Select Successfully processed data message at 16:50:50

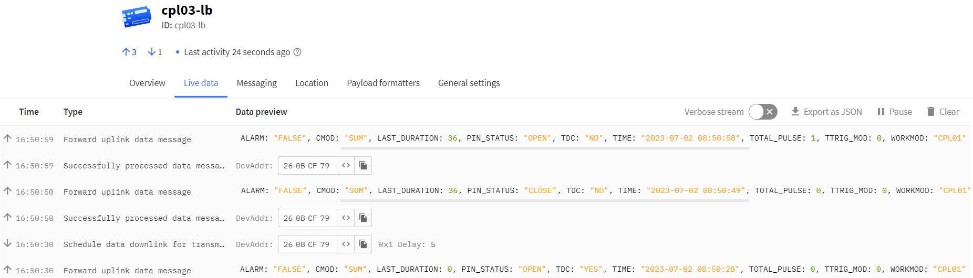click(143, 218)
